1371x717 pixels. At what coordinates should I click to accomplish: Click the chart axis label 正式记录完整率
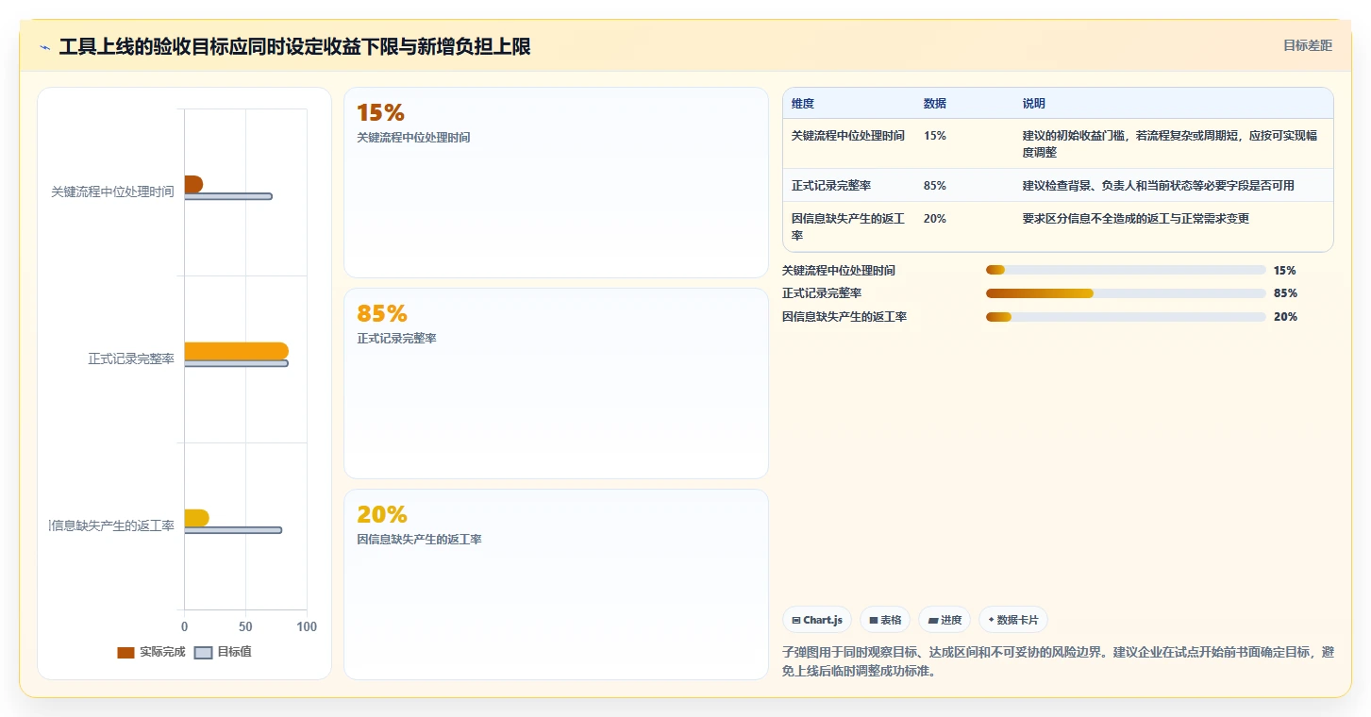pyautogui.click(x=131, y=358)
